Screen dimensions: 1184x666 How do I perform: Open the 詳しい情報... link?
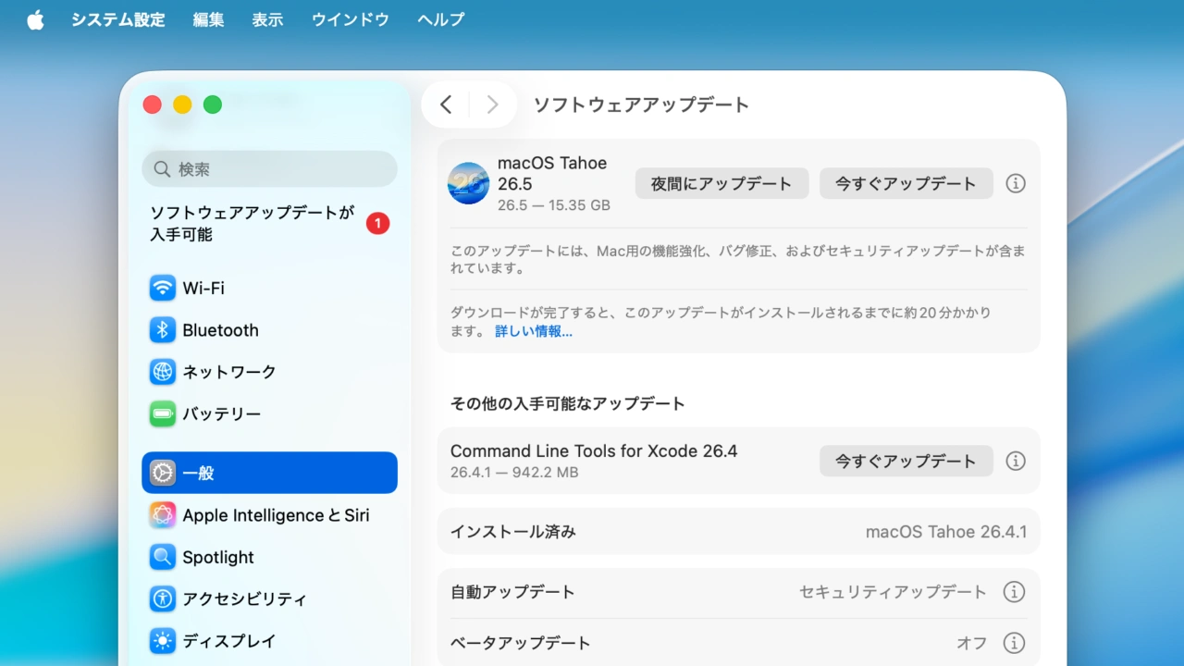point(534,331)
